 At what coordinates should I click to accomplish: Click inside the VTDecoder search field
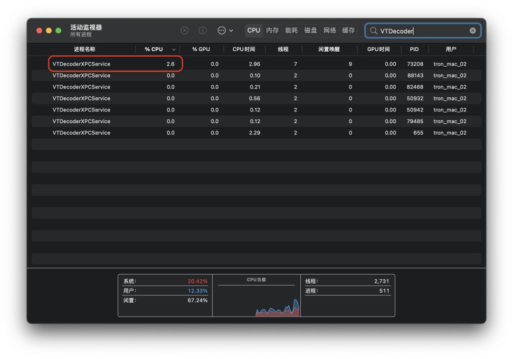(x=423, y=31)
